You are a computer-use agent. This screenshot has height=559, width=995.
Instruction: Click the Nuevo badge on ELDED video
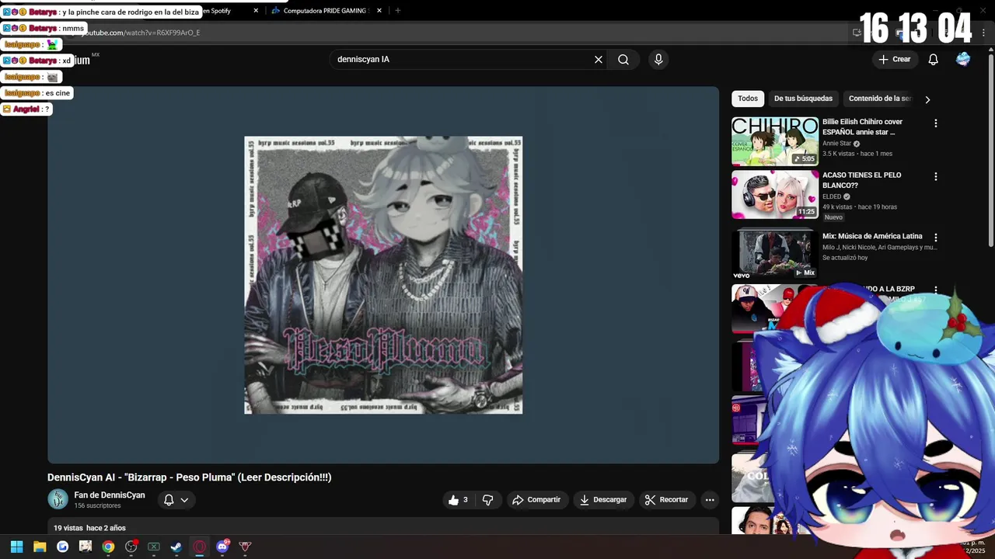click(x=833, y=217)
